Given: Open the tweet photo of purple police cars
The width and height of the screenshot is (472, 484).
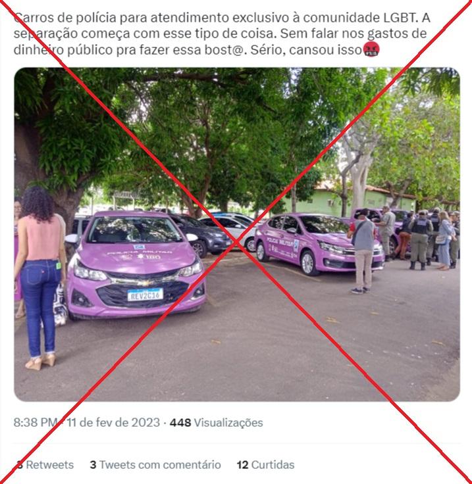Looking at the screenshot, I should (237, 234).
